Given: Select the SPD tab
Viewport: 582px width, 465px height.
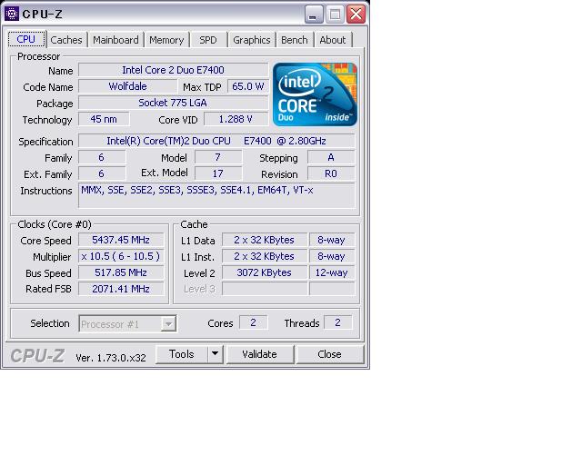Looking at the screenshot, I should [x=208, y=40].
